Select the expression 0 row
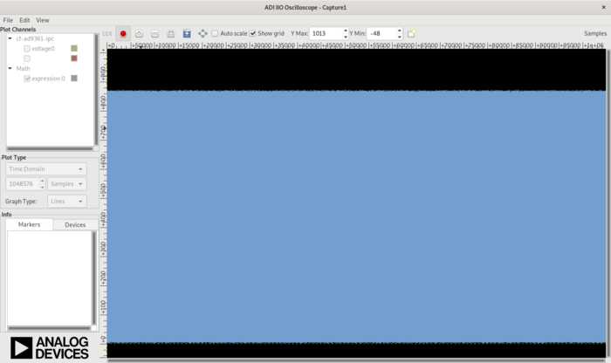This screenshot has width=611, height=363. 48,79
